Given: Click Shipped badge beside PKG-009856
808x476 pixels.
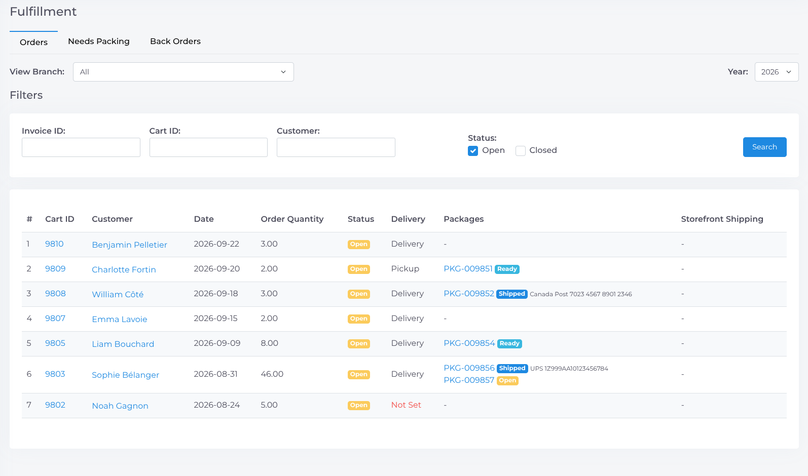Looking at the screenshot, I should 512,369.
